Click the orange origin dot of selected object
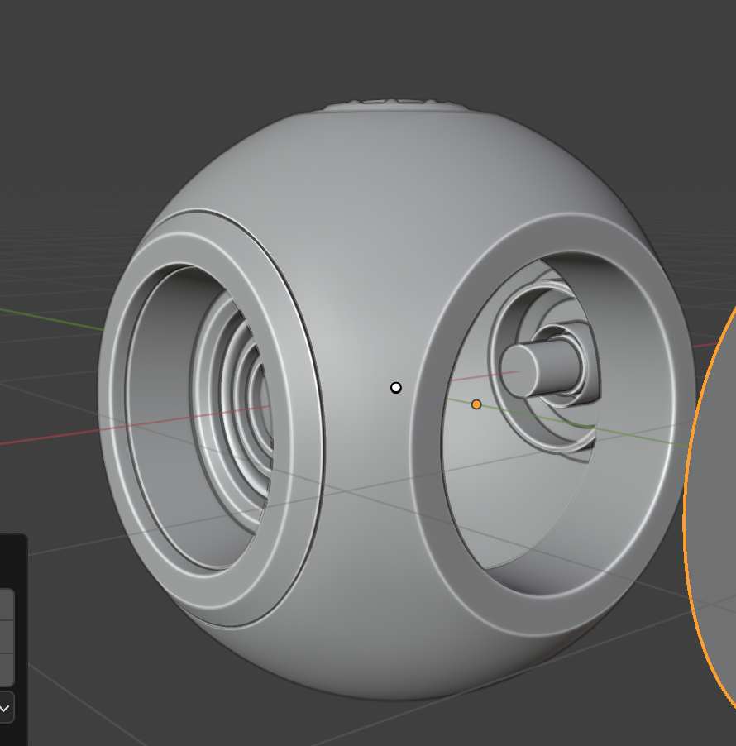This screenshot has height=746, width=736. click(476, 404)
